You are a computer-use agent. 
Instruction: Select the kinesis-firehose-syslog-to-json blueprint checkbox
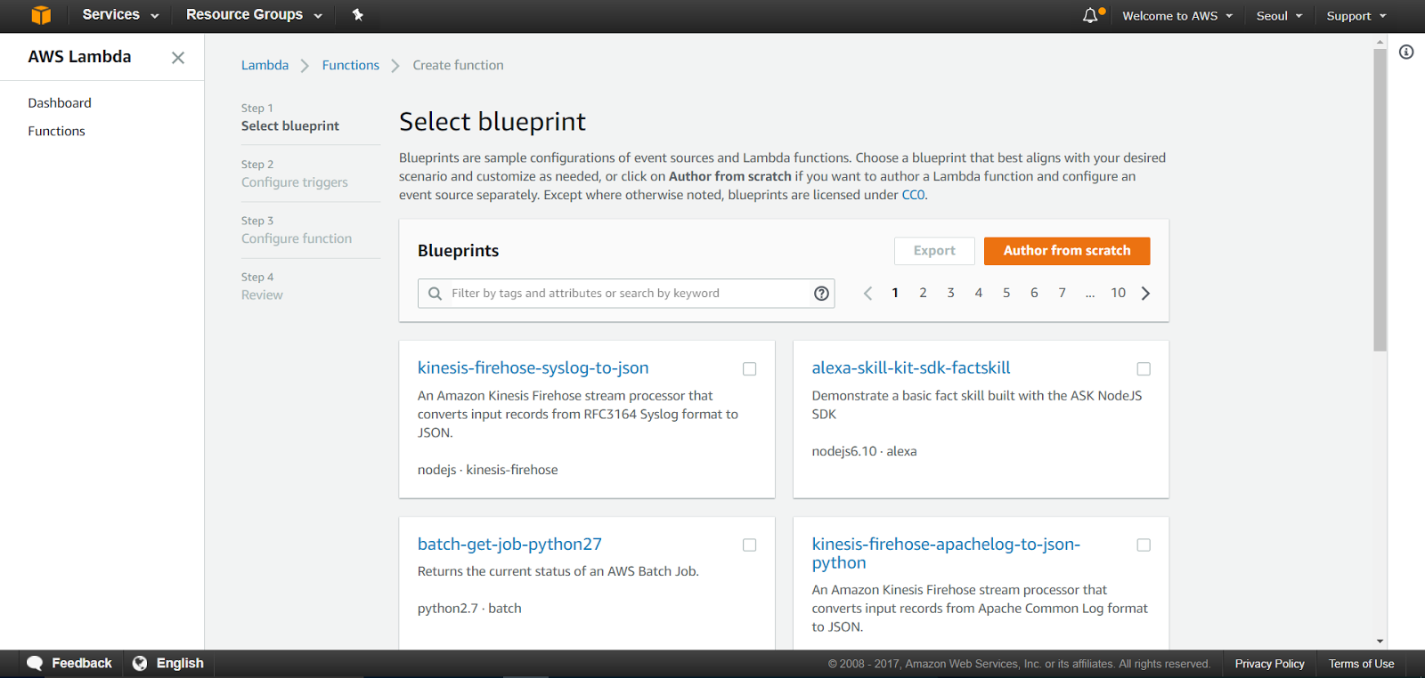click(x=750, y=369)
